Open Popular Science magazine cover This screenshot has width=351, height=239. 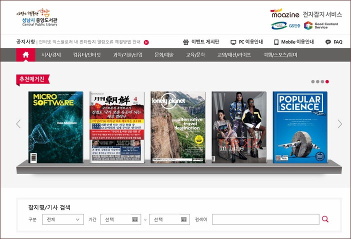click(x=300, y=127)
